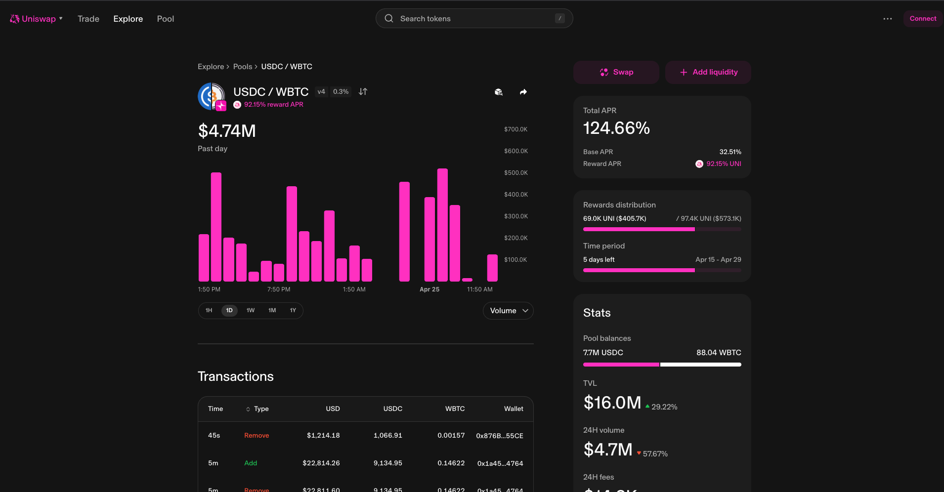The image size is (944, 492).
Task: Click the Uniswap unicorn logo icon
Action: (14, 19)
